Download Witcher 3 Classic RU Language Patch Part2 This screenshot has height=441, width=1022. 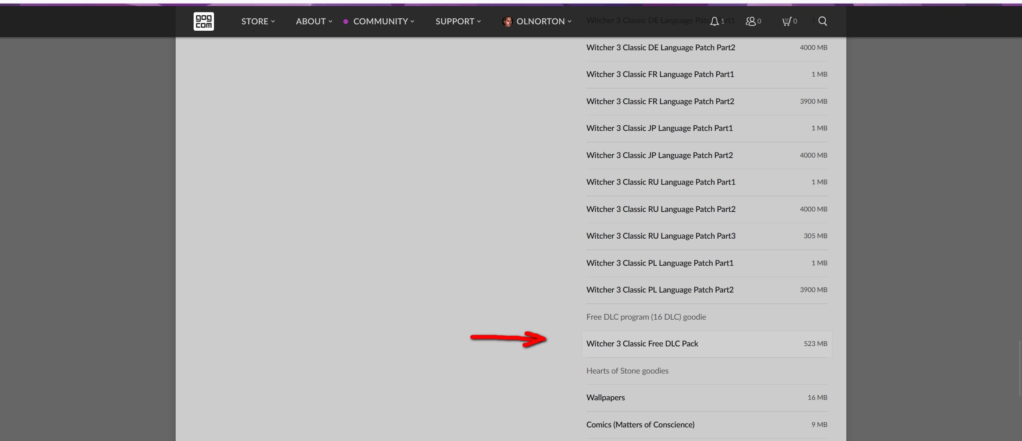pos(707,210)
